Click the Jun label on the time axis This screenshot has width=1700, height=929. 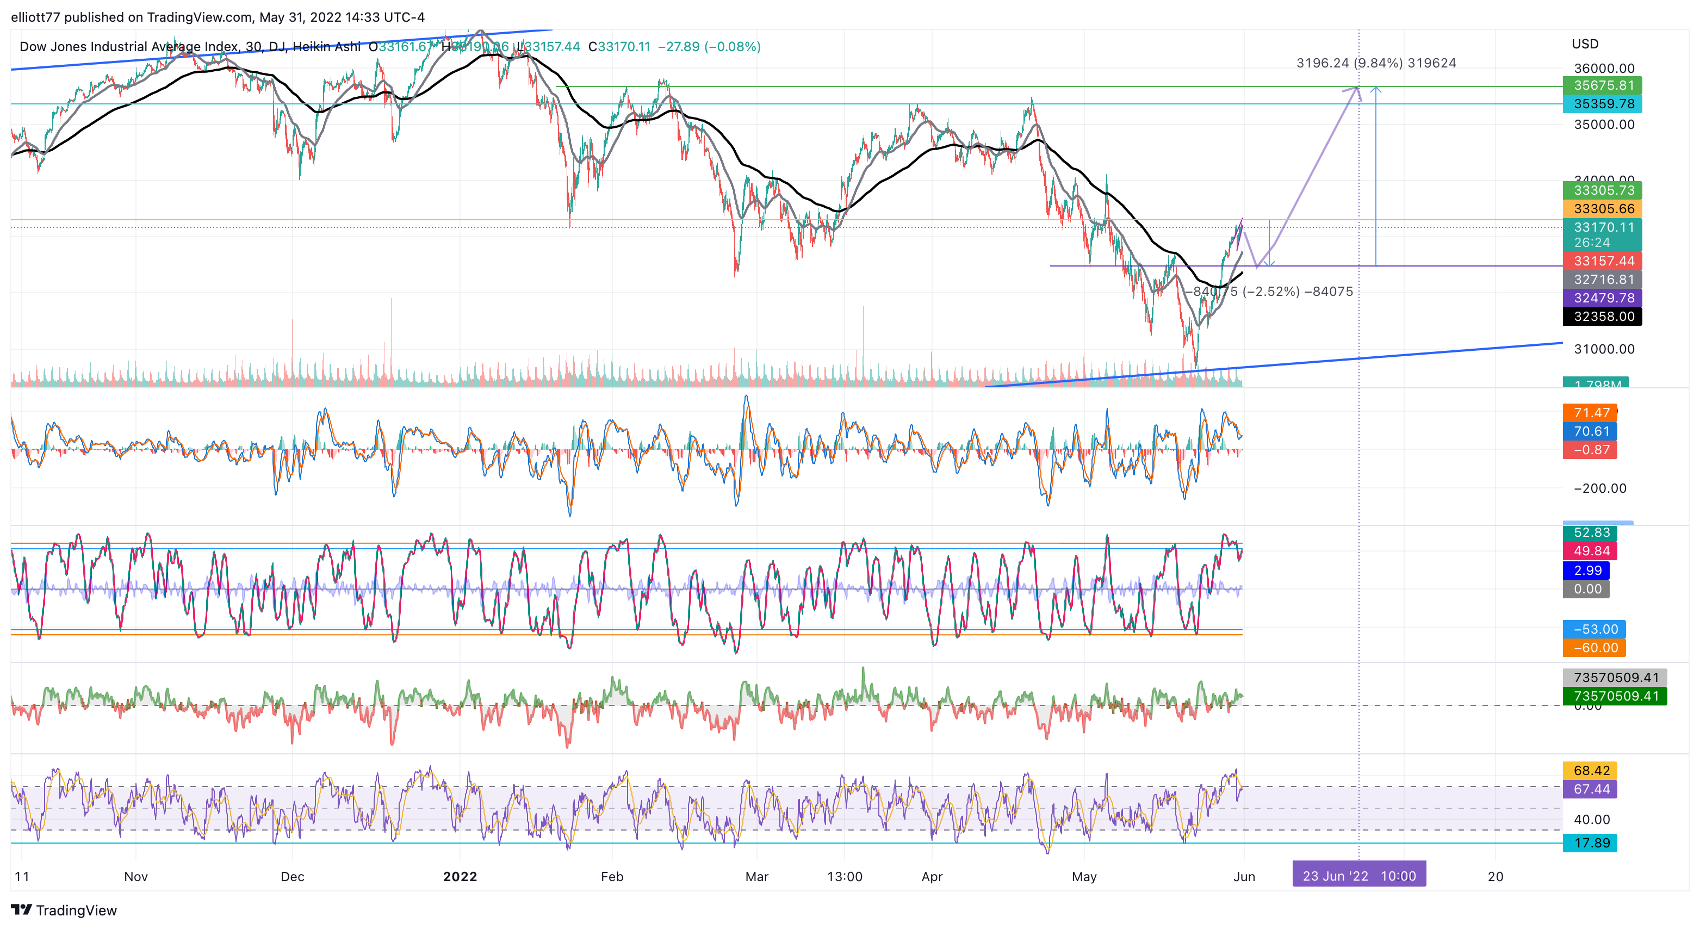(x=1244, y=877)
